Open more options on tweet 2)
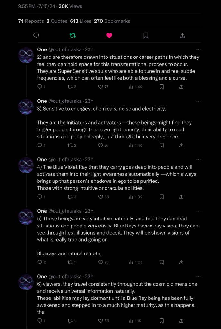The width and height of the screenshot is (221, 329). point(198,49)
